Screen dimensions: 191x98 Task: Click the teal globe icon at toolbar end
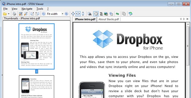[x=130, y=14]
